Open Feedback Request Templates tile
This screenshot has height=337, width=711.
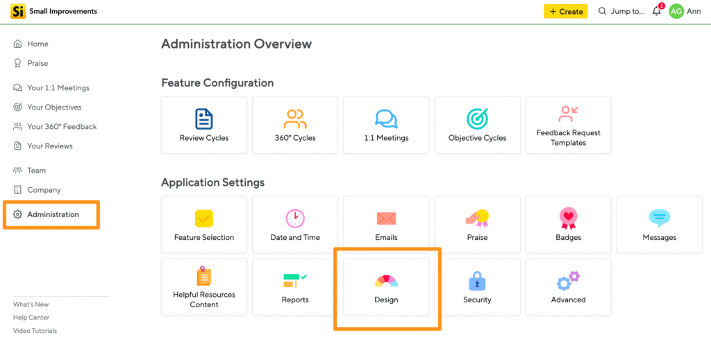(568, 125)
